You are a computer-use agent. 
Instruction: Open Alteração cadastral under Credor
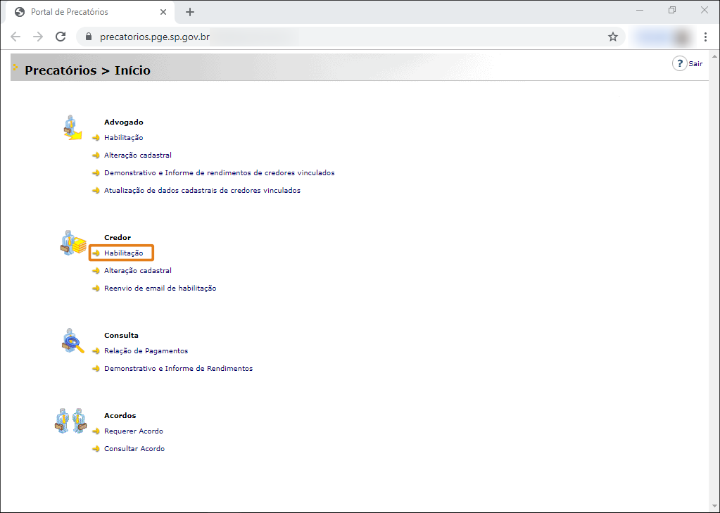click(138, 270)
